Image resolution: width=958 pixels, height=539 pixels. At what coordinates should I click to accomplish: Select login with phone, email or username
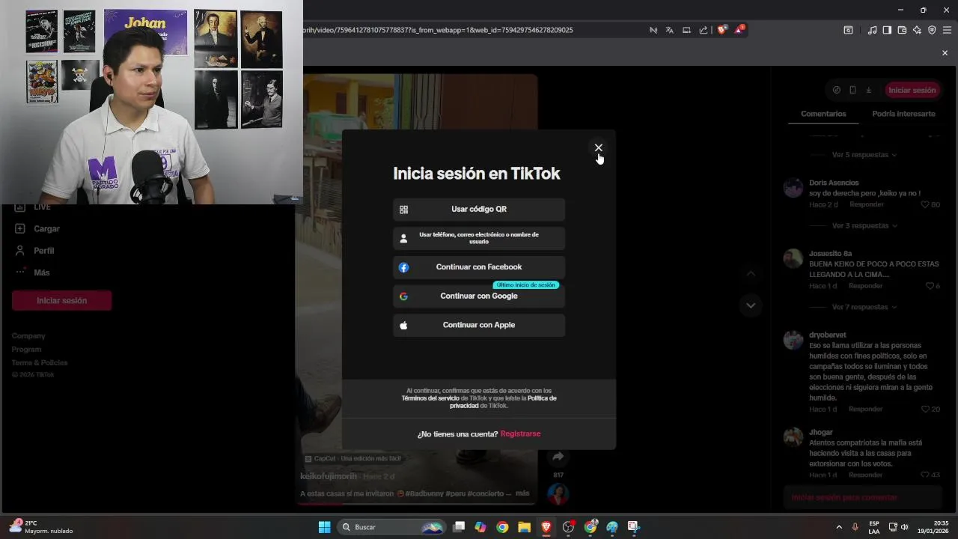point(479,238)
